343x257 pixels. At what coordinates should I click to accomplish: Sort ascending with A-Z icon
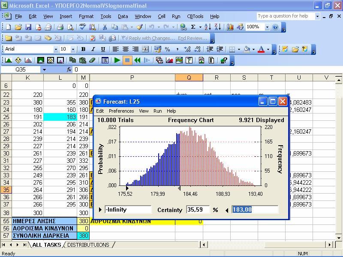tap(208, 27)
